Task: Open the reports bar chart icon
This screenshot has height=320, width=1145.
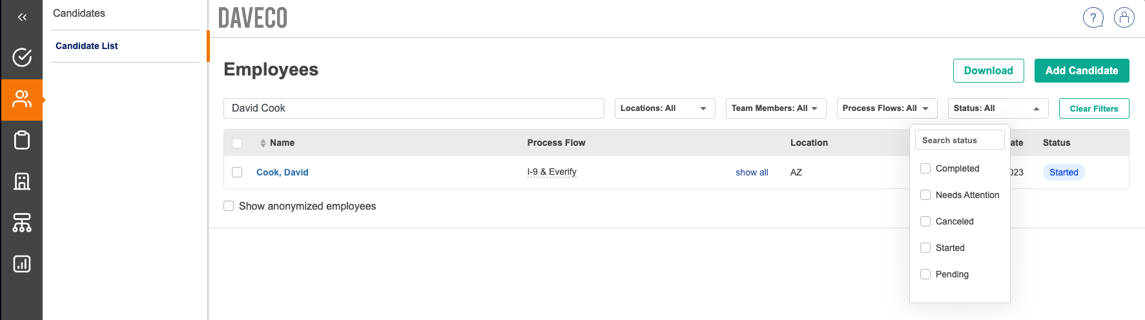Action: [x=22, y=264]
